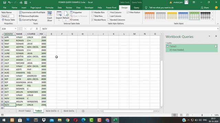Enable Total Row checkbox

92,16
